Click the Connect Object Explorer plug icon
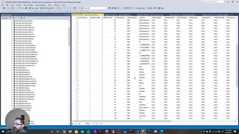The height and width of the screenshot is (134, 239). click(10, 18)
